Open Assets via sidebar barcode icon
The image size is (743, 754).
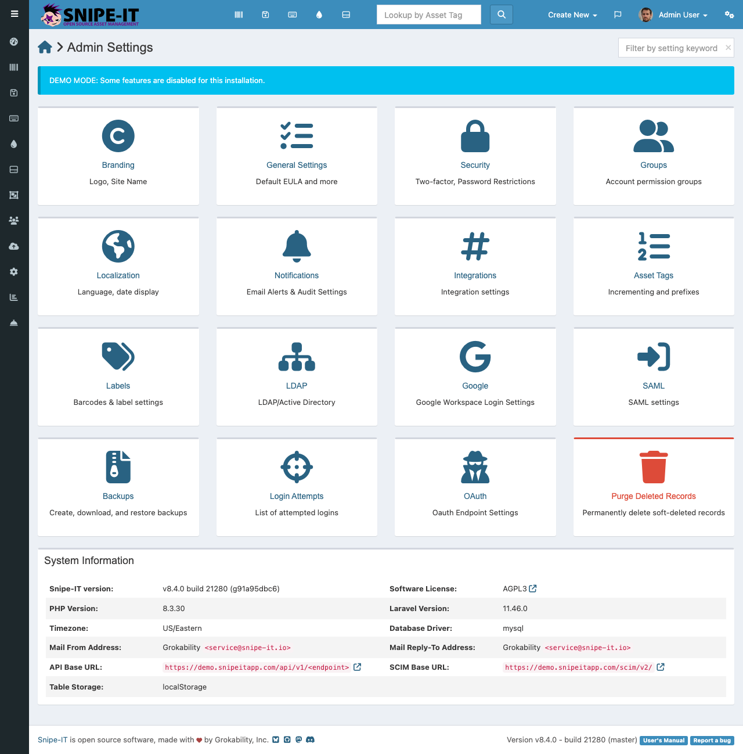[x=14, y=67]
